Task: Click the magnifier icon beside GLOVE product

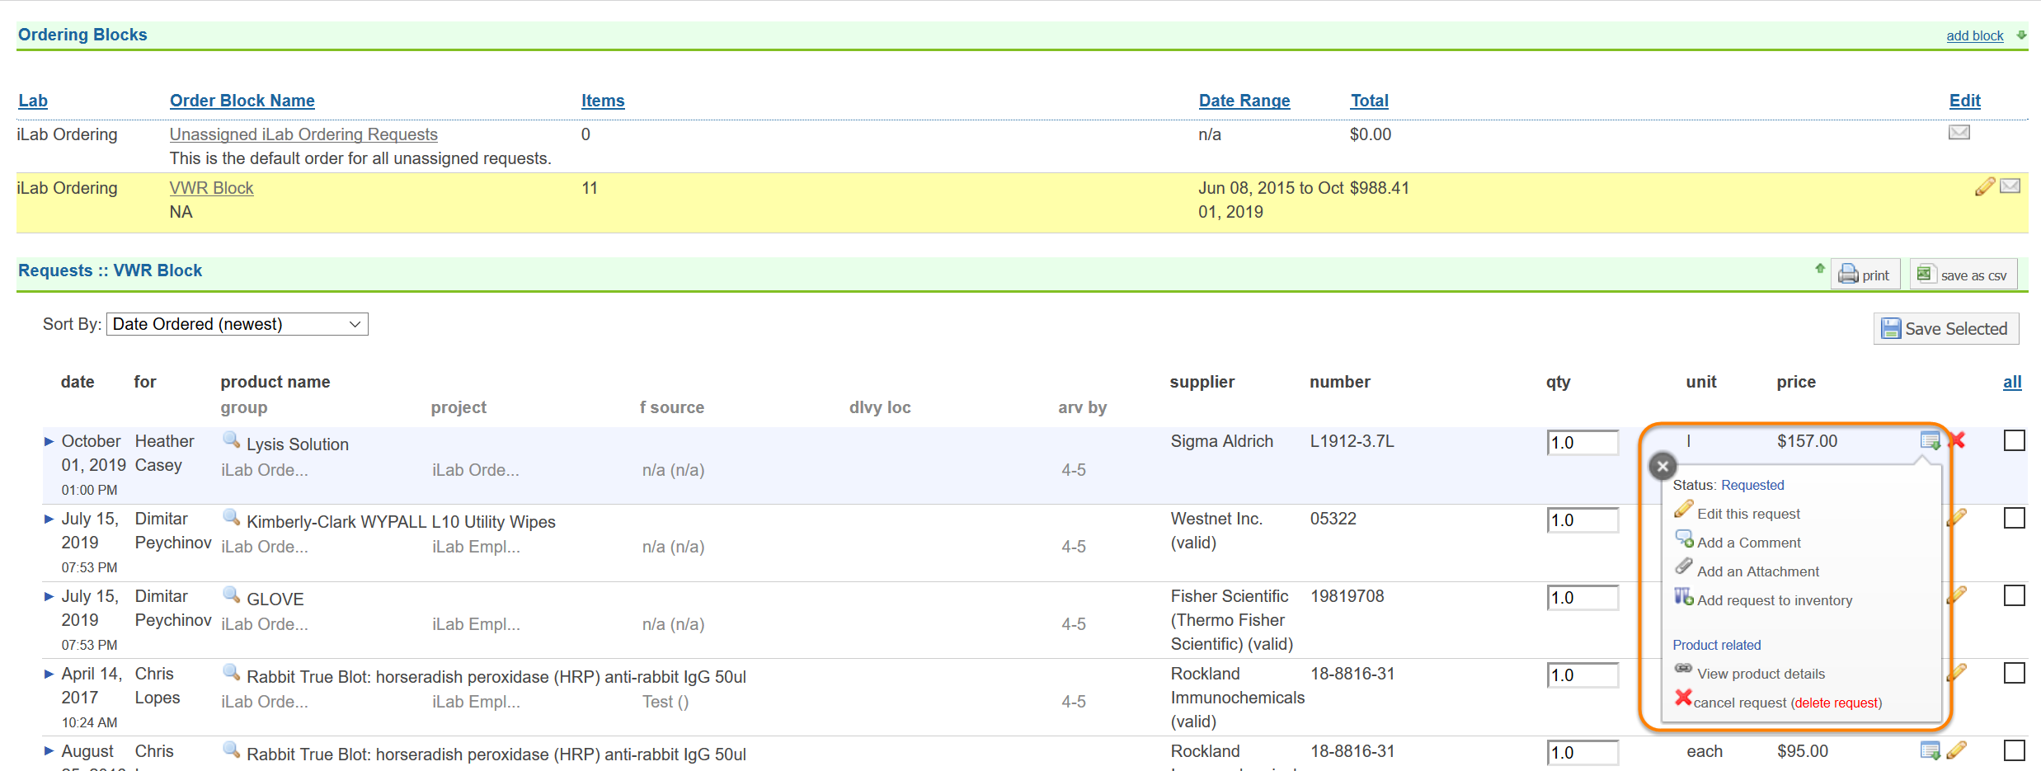Action: (x=232, y=595)
